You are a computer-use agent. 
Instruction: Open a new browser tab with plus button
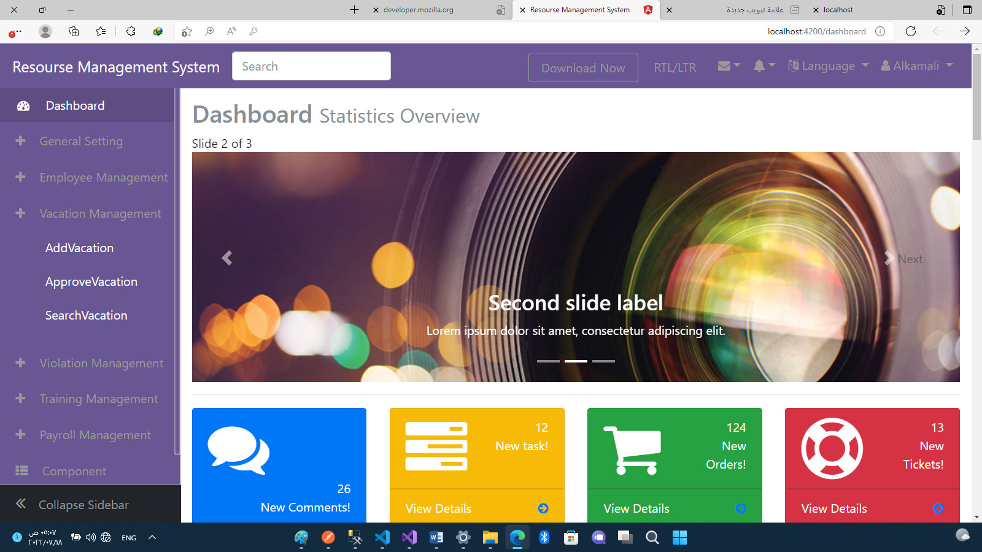tap(354, 10)
